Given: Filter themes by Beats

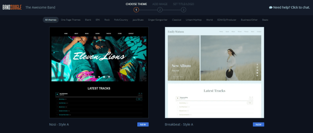Looking at the screenshot, I should coord(265,20).
